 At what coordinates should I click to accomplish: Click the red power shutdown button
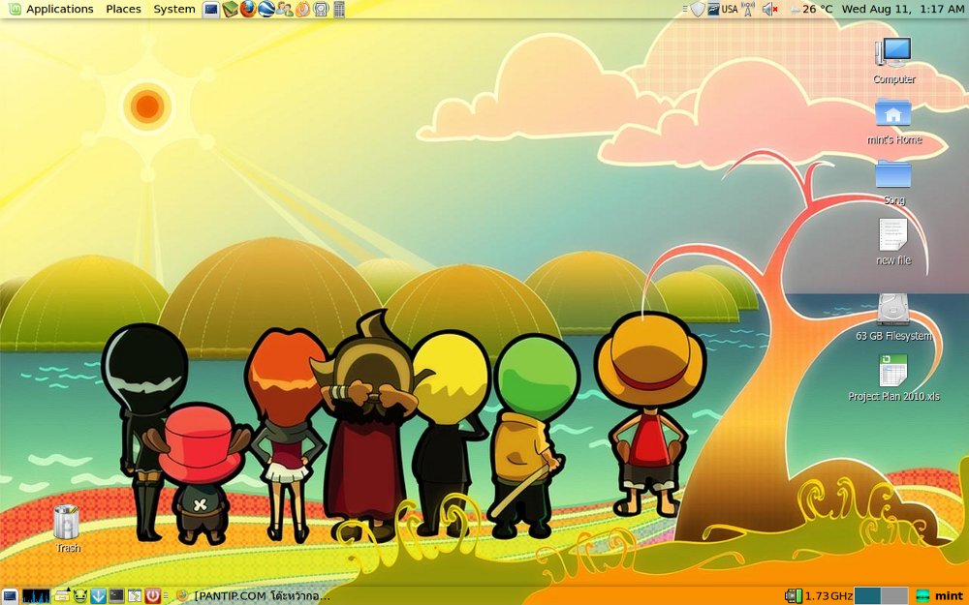[x=153, y=595]
